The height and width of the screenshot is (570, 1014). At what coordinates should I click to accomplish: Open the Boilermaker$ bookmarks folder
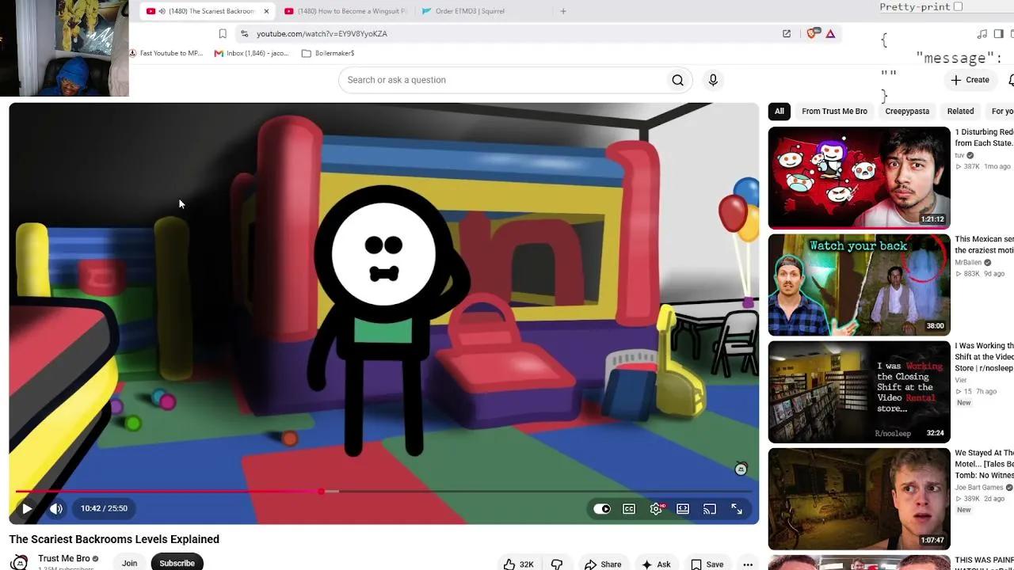pyautogui.click(x=328, y=53)
